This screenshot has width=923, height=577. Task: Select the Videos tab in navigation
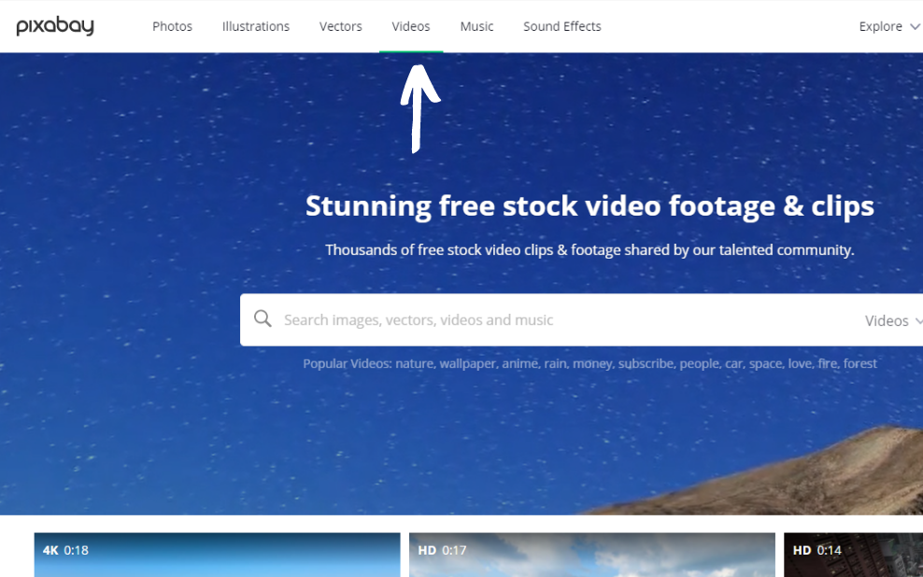[x=411, y=26]
